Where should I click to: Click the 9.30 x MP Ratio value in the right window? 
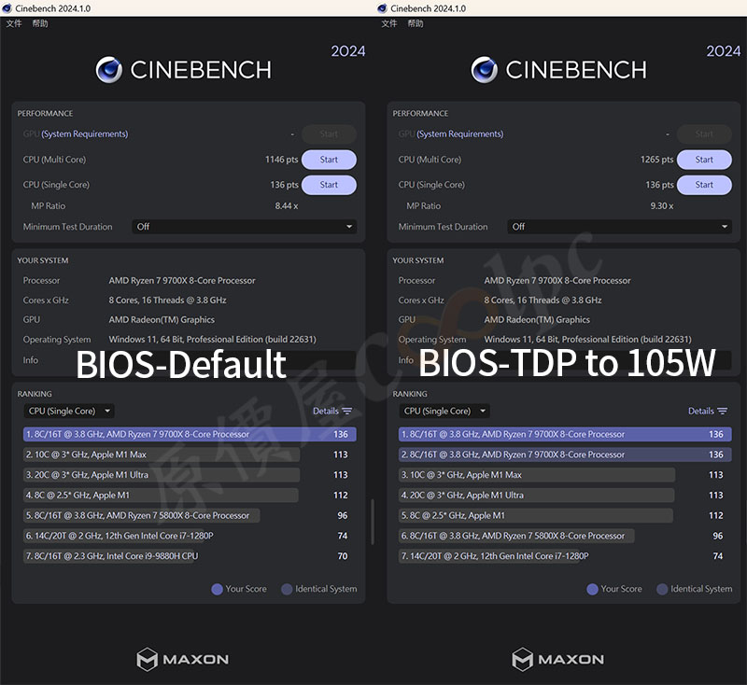coord(662,206)
